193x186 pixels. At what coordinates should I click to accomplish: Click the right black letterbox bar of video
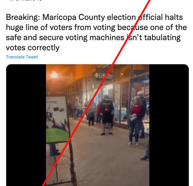pos(169,125)
